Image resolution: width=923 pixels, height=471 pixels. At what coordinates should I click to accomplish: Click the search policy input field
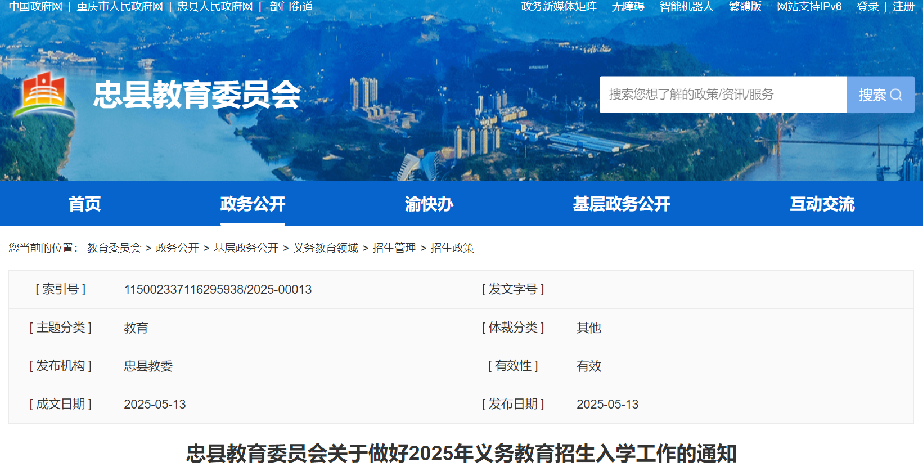click(723, 95)
